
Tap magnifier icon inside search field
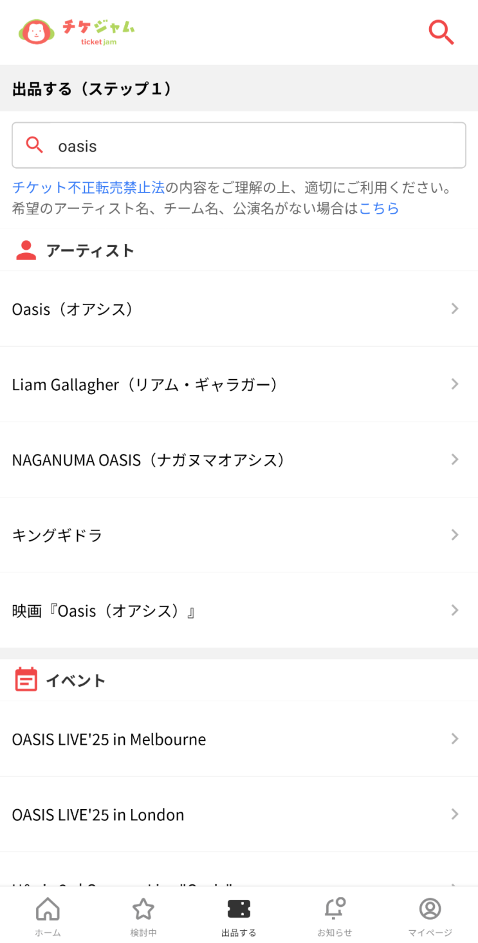click(35, 145)
